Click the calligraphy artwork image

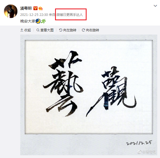pyautogui.click(x=89, y=95)
